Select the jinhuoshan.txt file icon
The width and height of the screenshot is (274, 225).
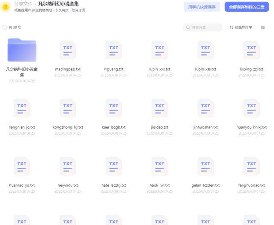pyautogui.click(x=205, y=108)
